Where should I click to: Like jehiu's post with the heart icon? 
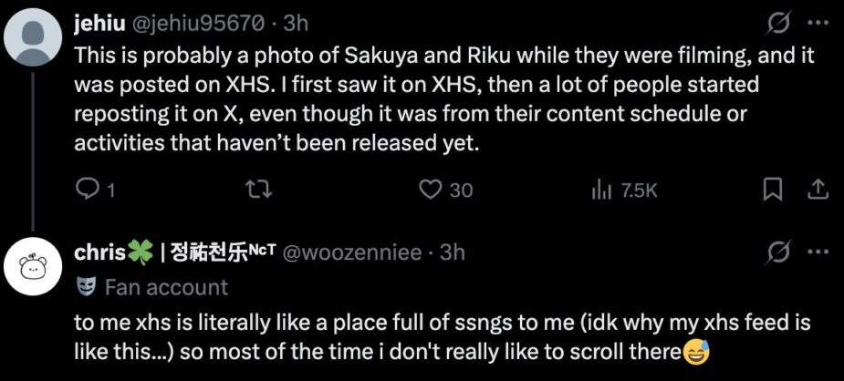430,189
